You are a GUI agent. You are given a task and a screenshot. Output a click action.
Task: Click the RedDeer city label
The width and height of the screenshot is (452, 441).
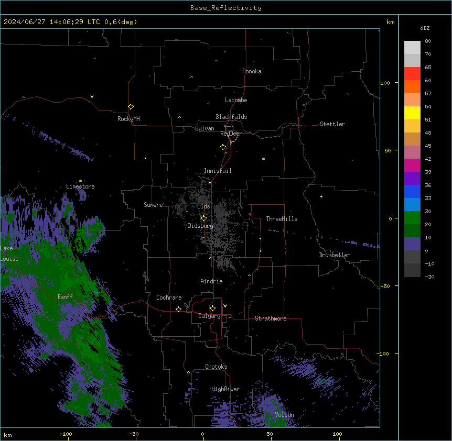(x=231, y=134)
